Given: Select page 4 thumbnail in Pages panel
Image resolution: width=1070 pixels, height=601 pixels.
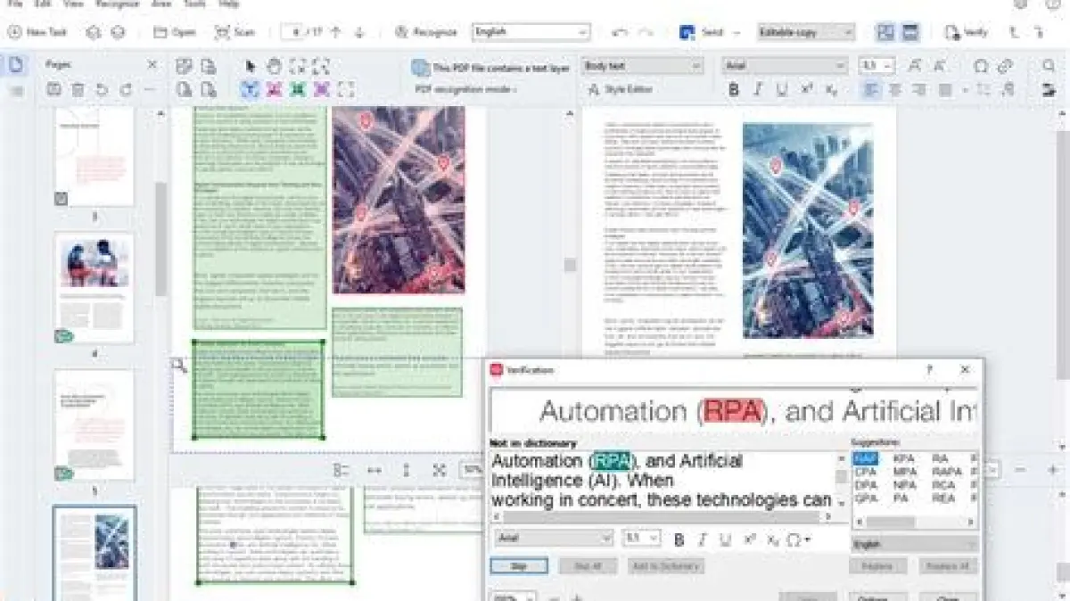Looking at the screenshot, I should click(94, 288).
